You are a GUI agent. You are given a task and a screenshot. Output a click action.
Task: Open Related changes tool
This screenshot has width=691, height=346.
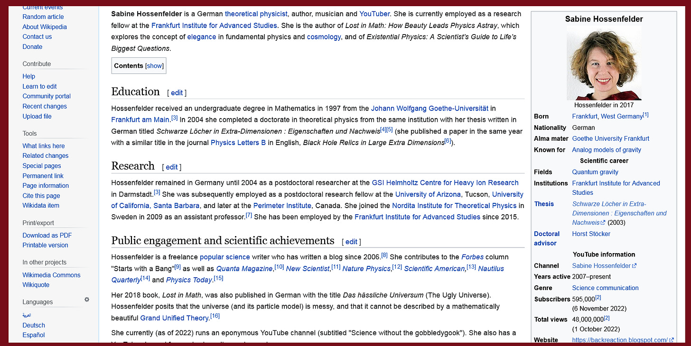pyautogui.click(x=46, y=155)
